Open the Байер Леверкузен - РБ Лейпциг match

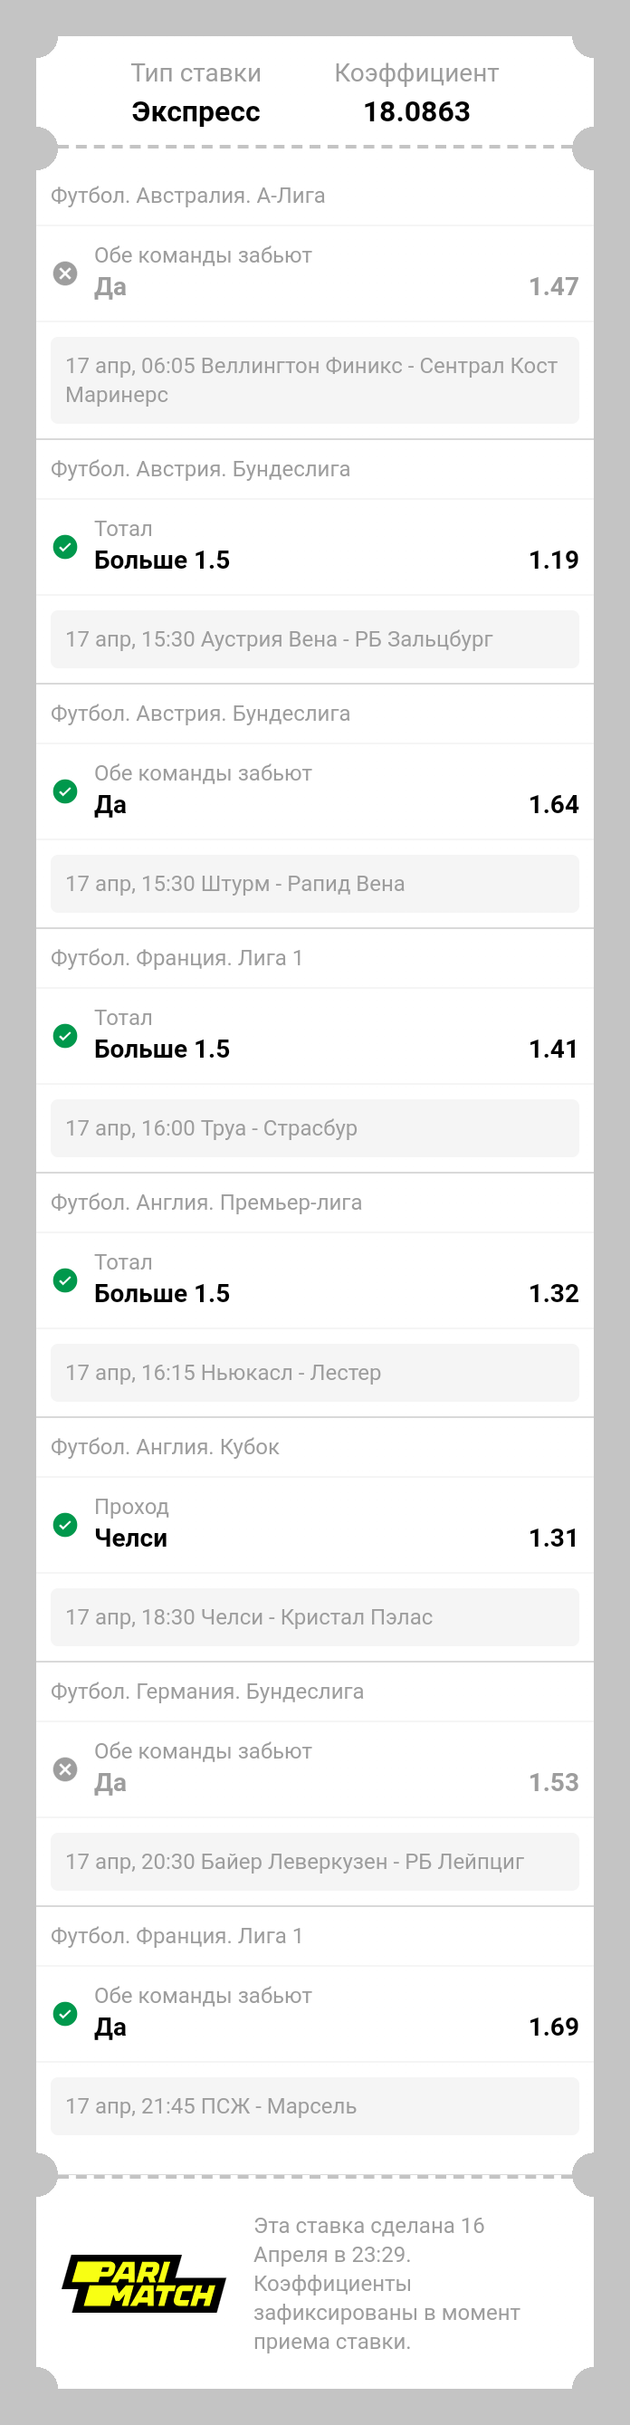pyautogui.click(x=314, y=1861)
